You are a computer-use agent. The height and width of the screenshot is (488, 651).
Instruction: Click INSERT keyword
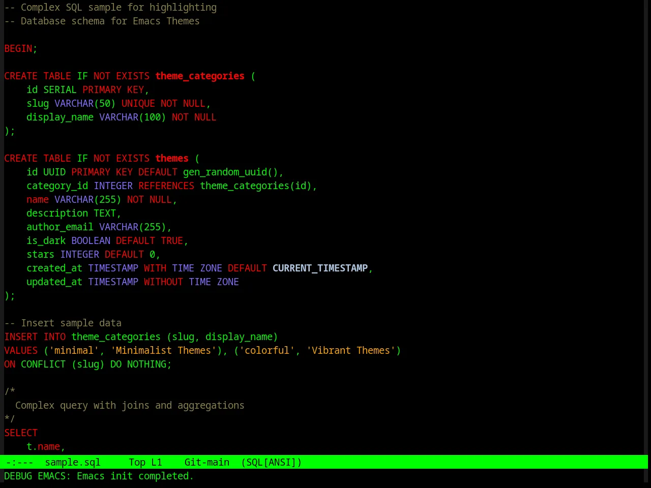click(x=21, y=337)
